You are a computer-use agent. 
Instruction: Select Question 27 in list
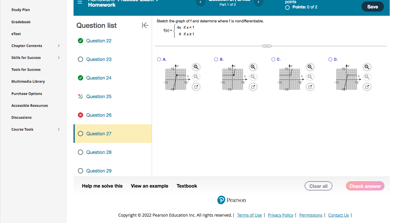pos(113,134)
